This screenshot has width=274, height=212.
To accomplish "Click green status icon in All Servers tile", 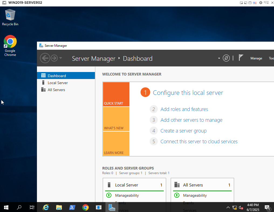I will 177,195.
